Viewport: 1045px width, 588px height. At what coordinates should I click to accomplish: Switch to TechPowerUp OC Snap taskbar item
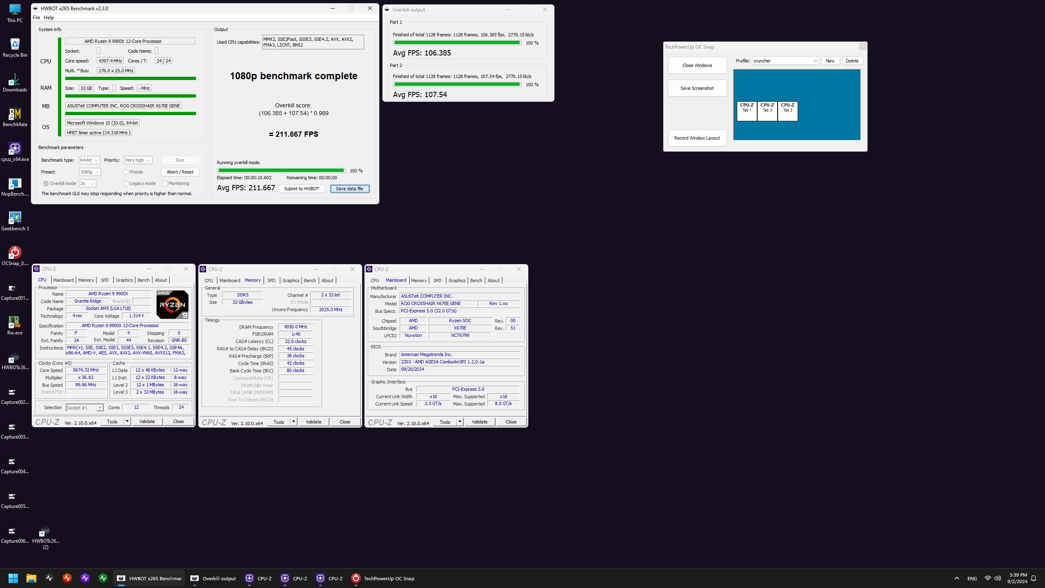[383, 578]
